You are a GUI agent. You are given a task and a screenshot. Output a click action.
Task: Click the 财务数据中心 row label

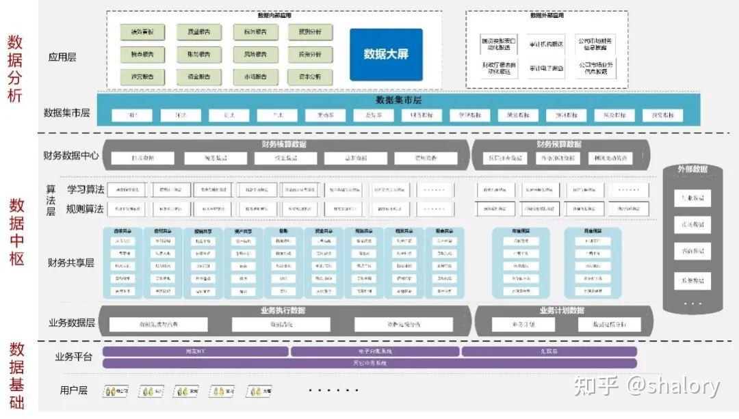coord(71,155)
